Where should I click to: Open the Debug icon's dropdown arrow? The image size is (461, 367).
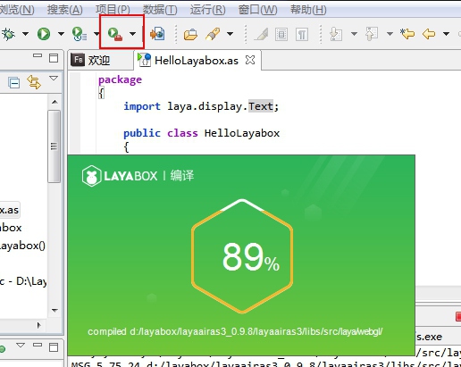(x=26, y=34)
